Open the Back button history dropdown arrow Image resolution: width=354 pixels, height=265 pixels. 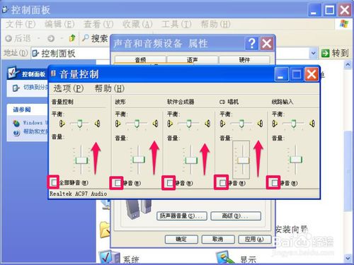click(38, 38)
